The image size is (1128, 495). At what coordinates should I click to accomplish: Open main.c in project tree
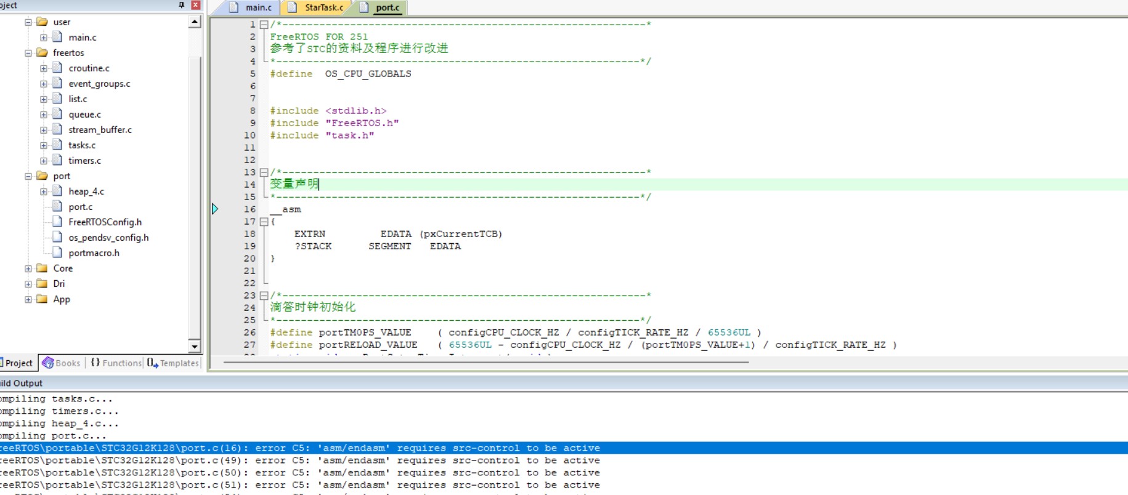(x=83, y=38)
